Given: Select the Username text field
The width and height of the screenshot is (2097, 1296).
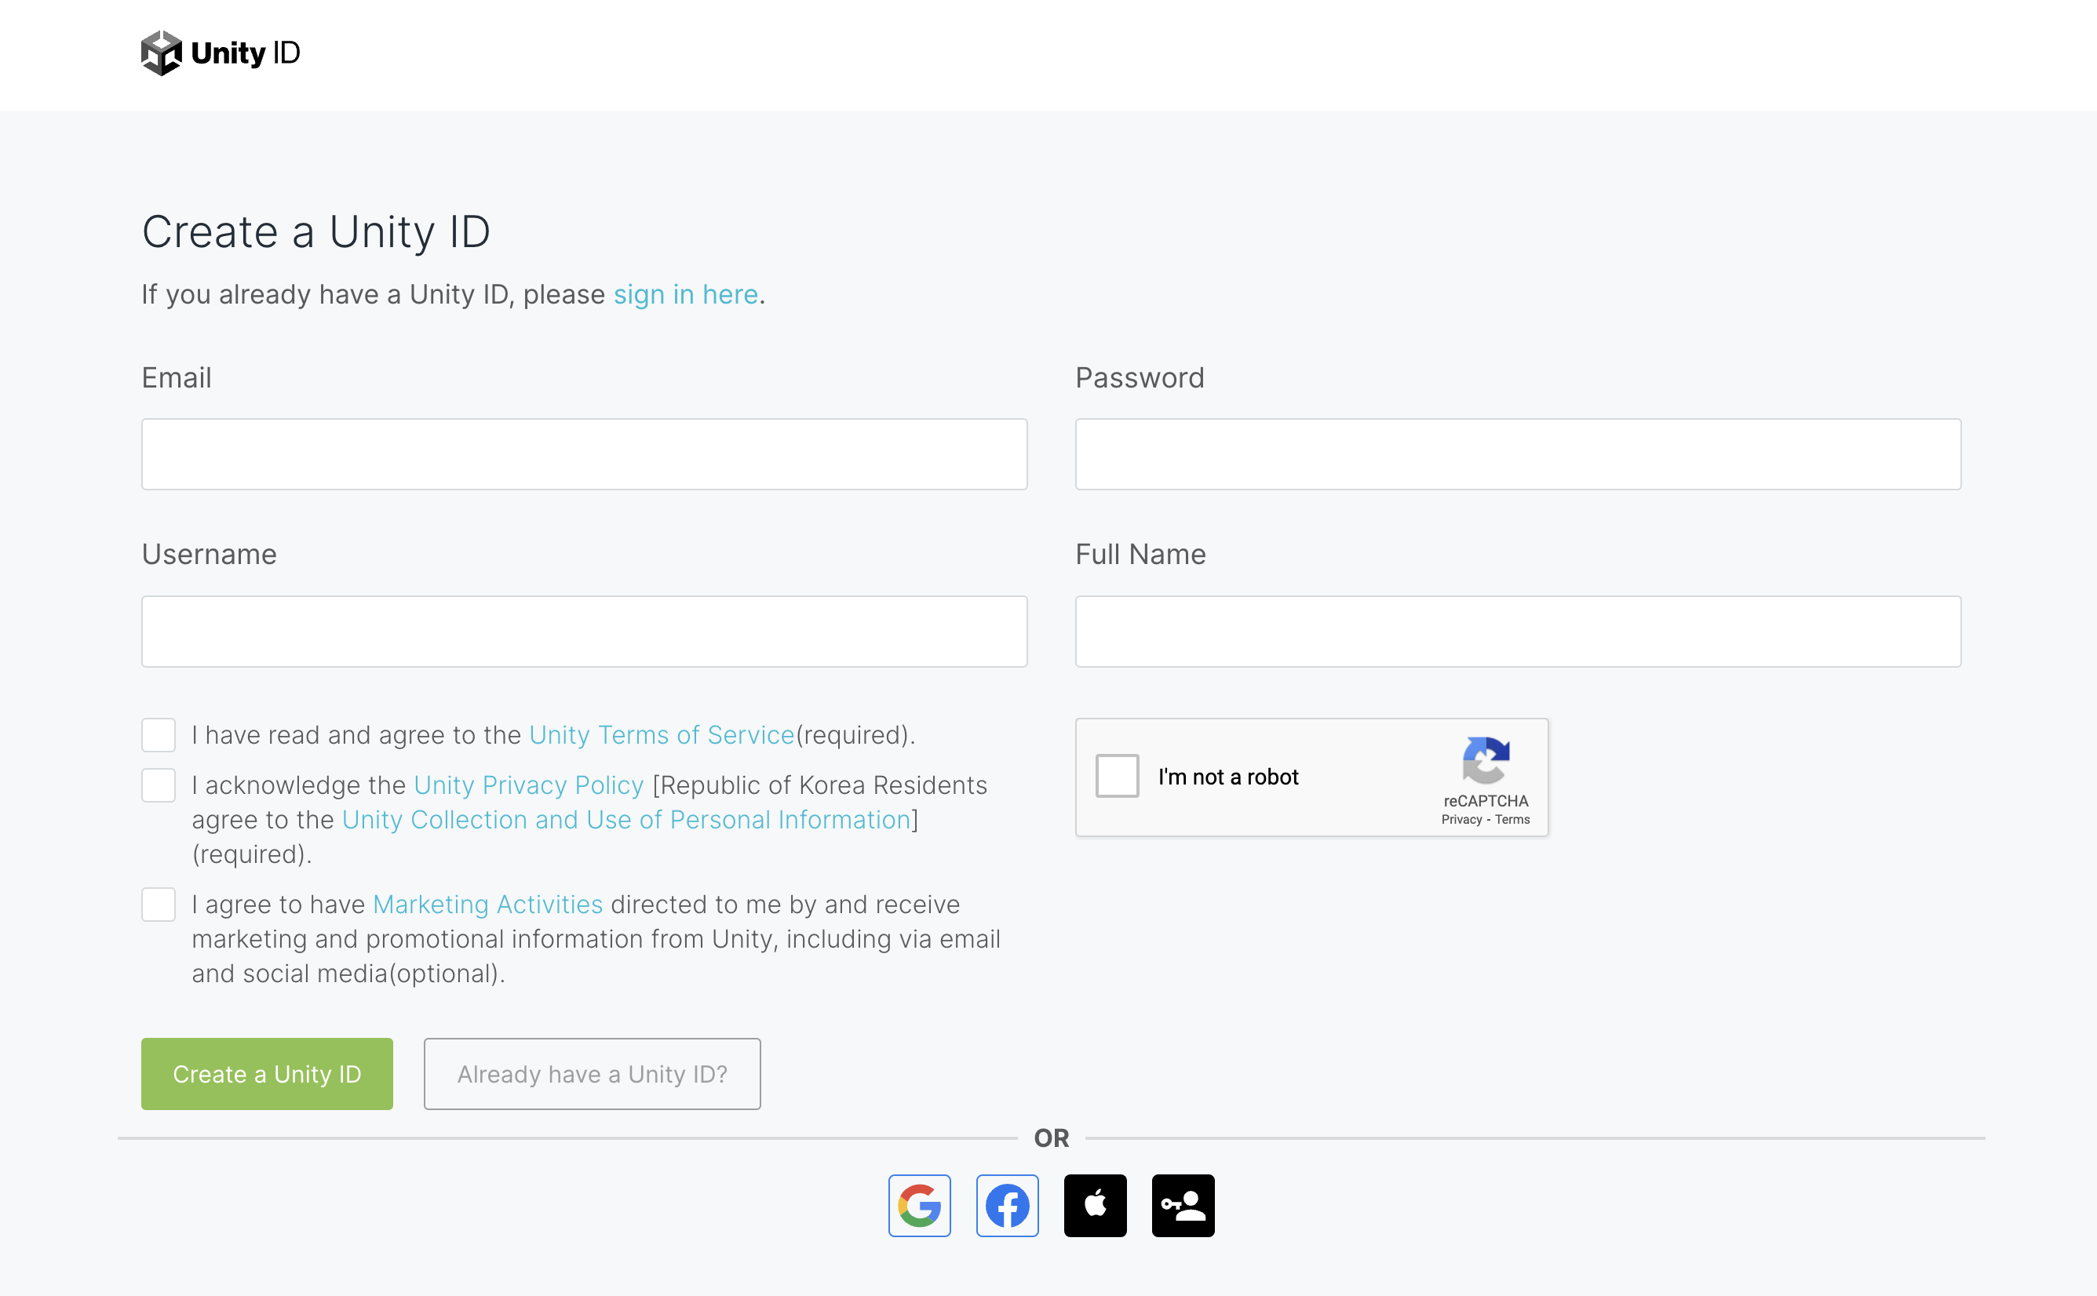Looking at the screenshot, I should point(585,632).
